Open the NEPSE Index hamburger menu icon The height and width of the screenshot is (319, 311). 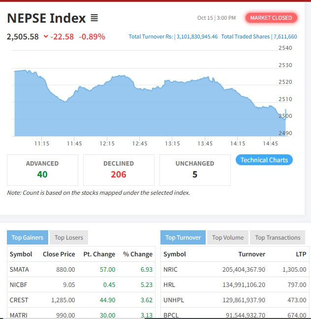(94, 18)
